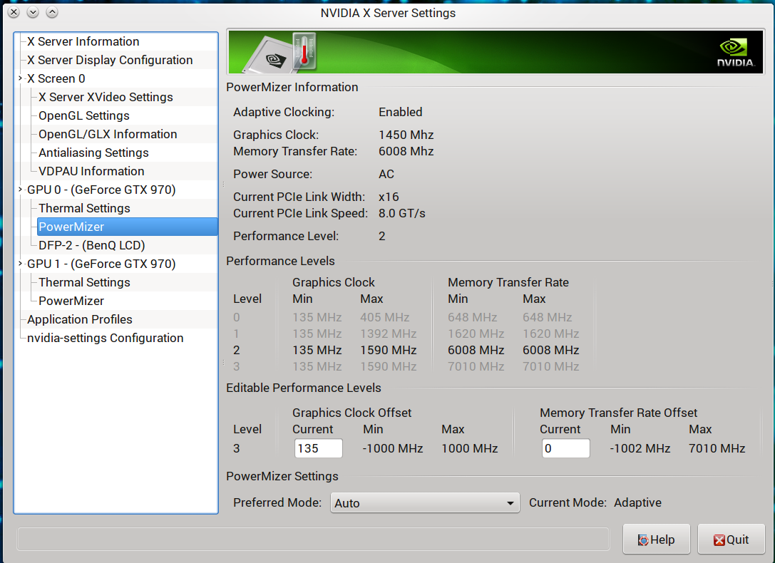Click the status bar at the bottom
The height and width of the screenshot is (563, 775).
[x=314, y=539]
